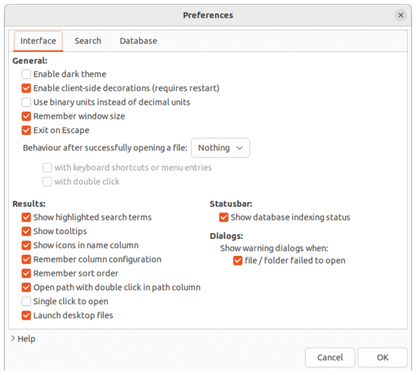This screenshot has width=416, height=375.
Task: Open the Behaviour after opening file dropdown
Action: tap(220, 148)
